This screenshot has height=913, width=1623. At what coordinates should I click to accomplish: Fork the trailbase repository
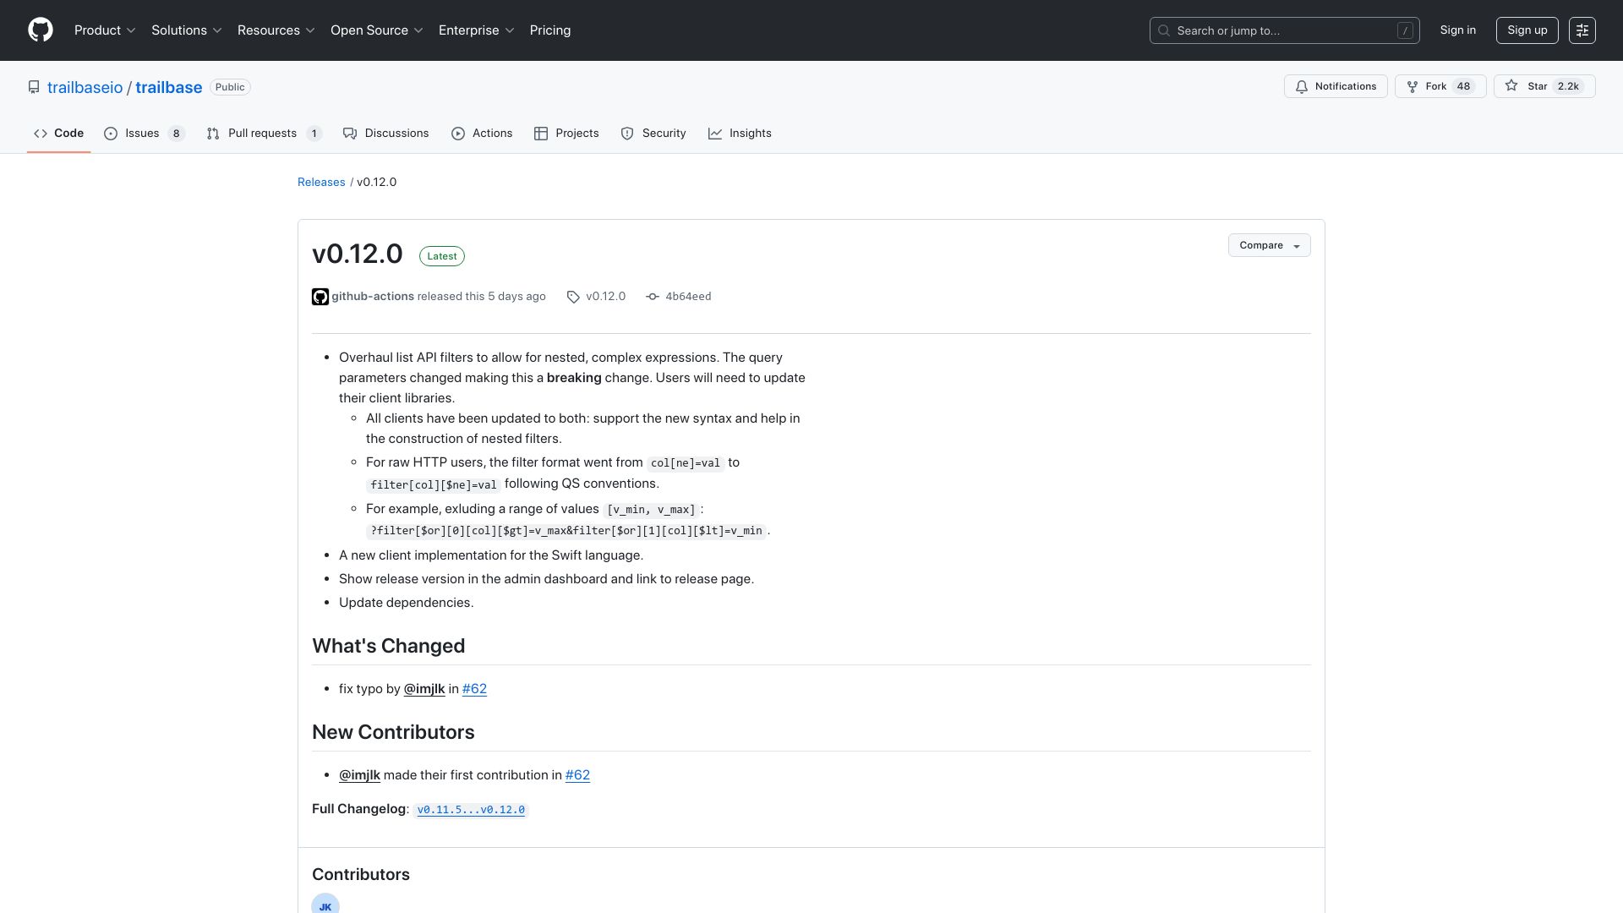1440,86
